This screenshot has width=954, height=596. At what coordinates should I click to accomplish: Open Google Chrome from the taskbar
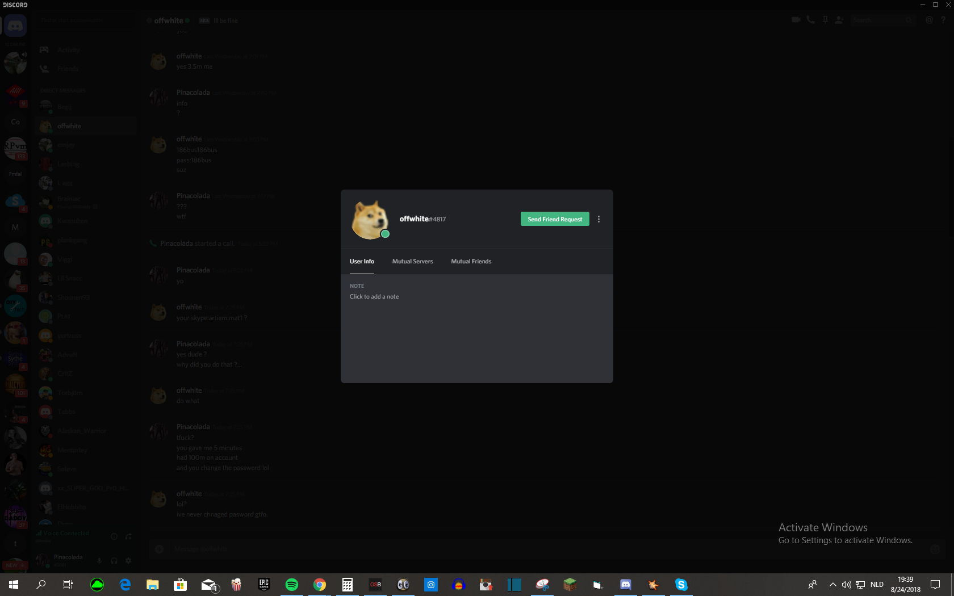[320, 585]
